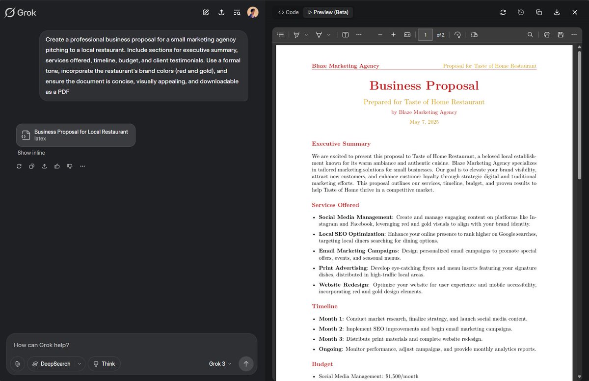Click the Grok logo
Viewport: 589px width, 381px height.
21,13
